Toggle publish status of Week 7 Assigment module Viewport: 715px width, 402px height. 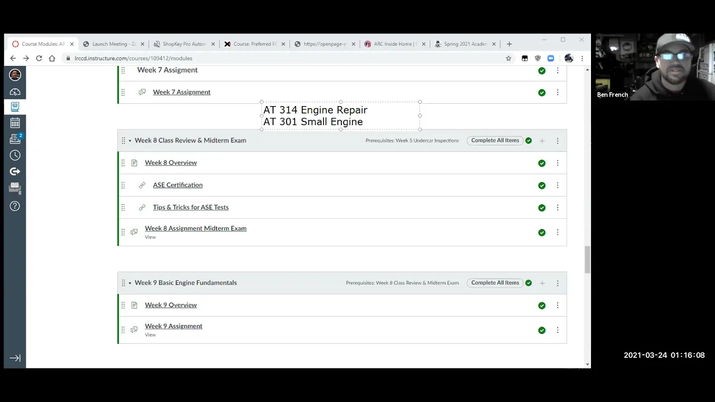[542, 71]
